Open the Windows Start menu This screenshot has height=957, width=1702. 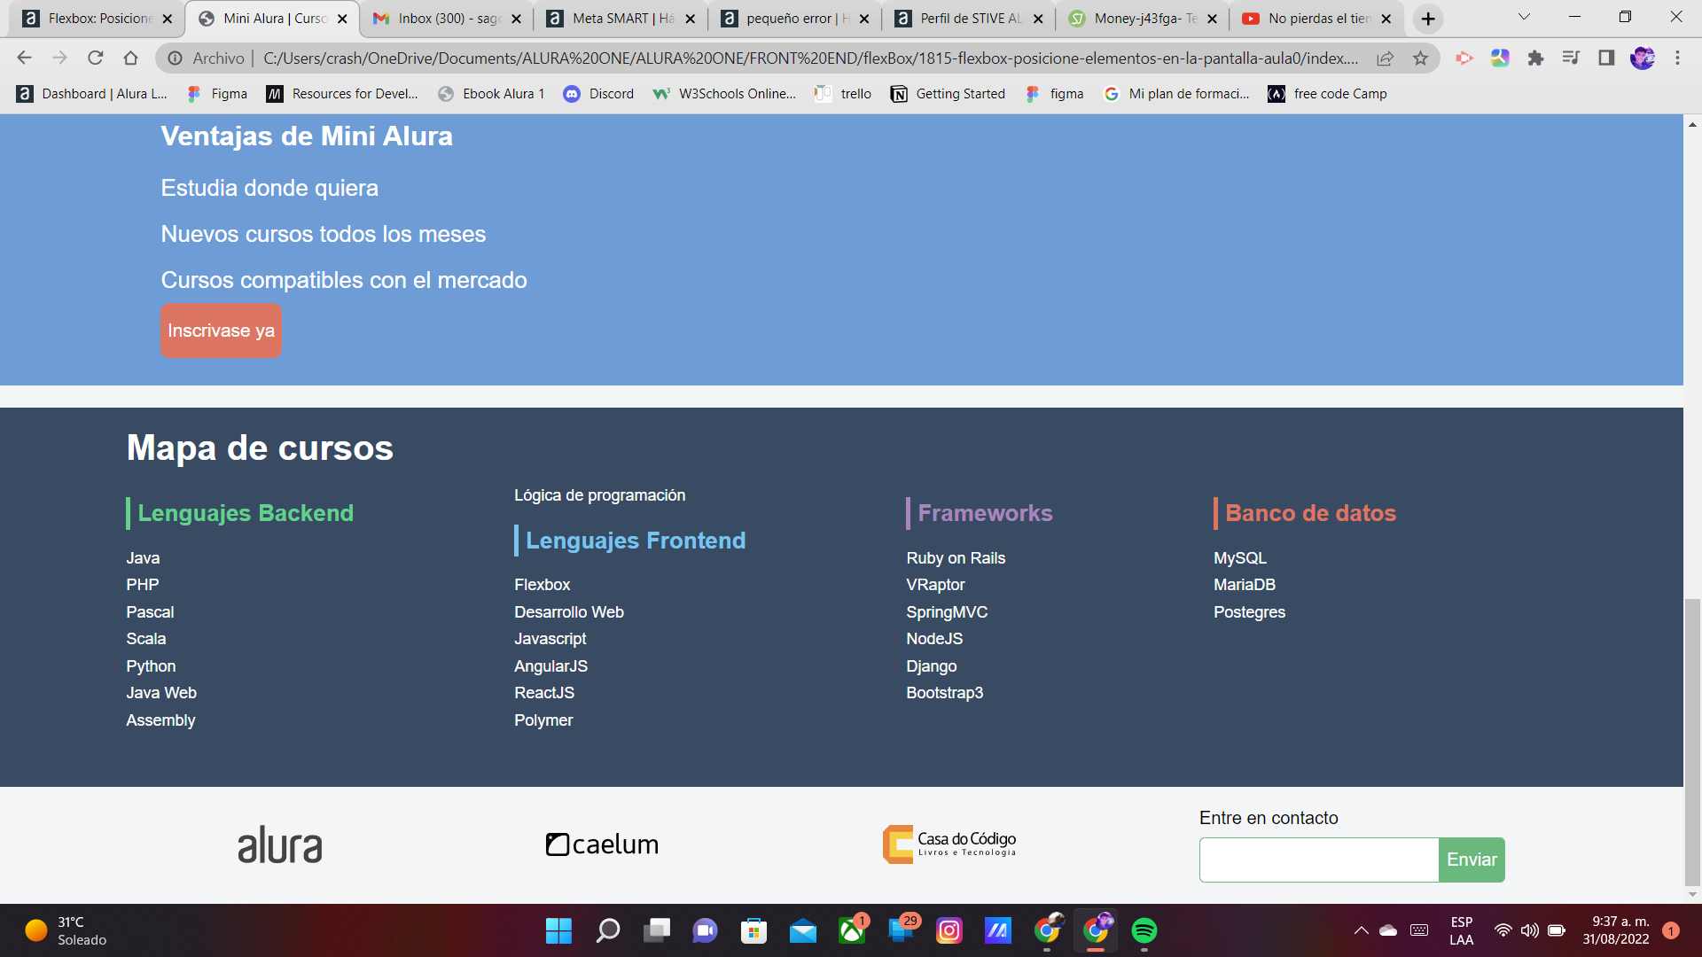point(558,930)
